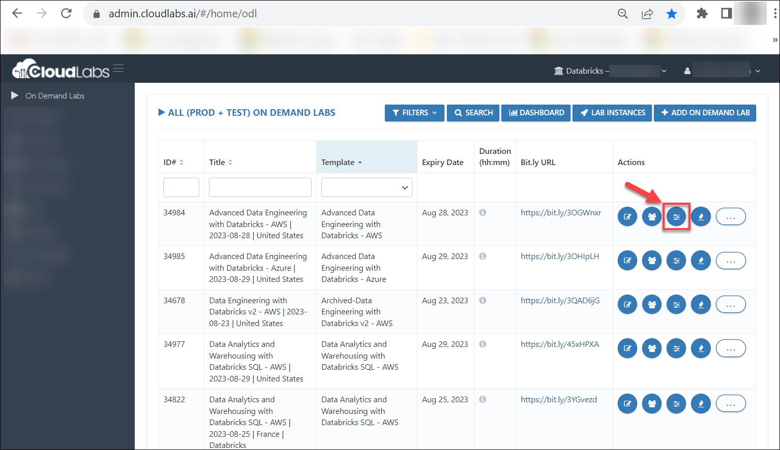780x450 pixels.
Task: Click the duration info icon for lab 34678
Action: tap(483, 300)
